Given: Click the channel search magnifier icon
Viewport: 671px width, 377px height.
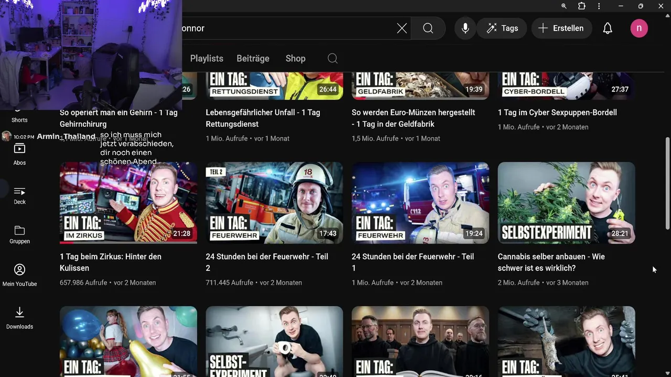Looking at the screenshot, I should [x=332, y=59].
